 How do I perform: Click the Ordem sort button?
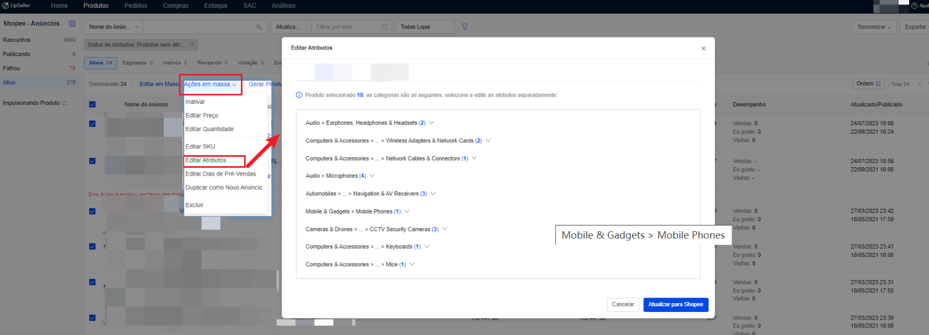point(869,84)
